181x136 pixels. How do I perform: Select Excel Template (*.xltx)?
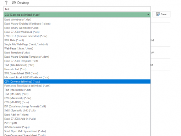[x=77, y=53]
